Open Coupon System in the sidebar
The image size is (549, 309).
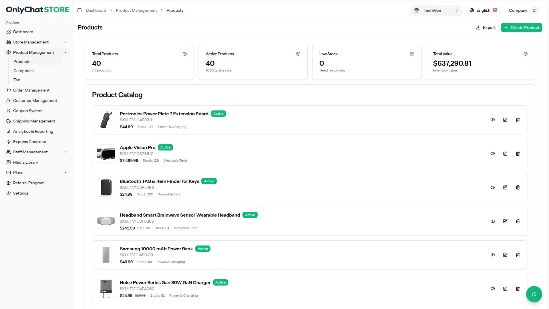pyautogui.click(x=36, y=111)
